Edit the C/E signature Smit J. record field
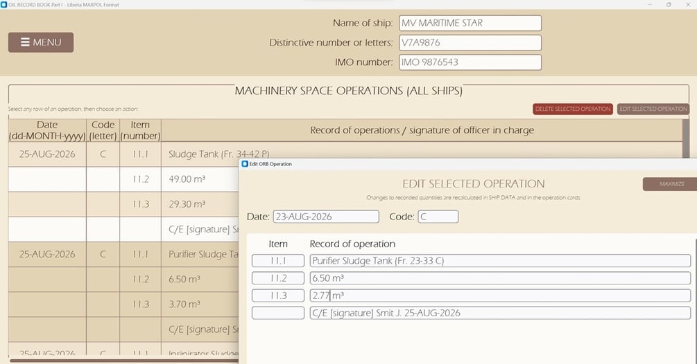Viewport: 697px width, 364px height. 500,313
